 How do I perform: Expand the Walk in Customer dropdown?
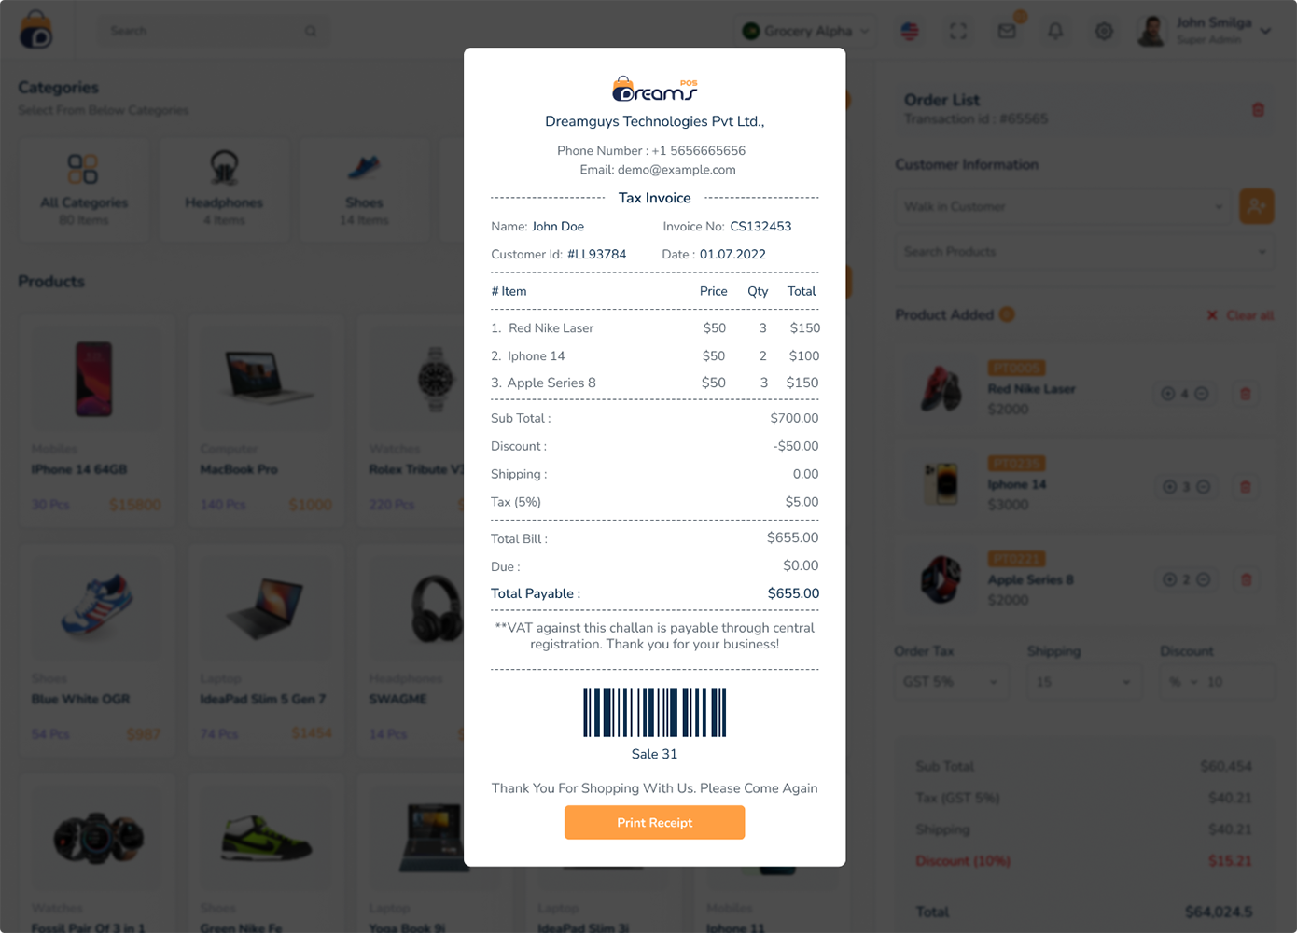(x=1063, y=206)
